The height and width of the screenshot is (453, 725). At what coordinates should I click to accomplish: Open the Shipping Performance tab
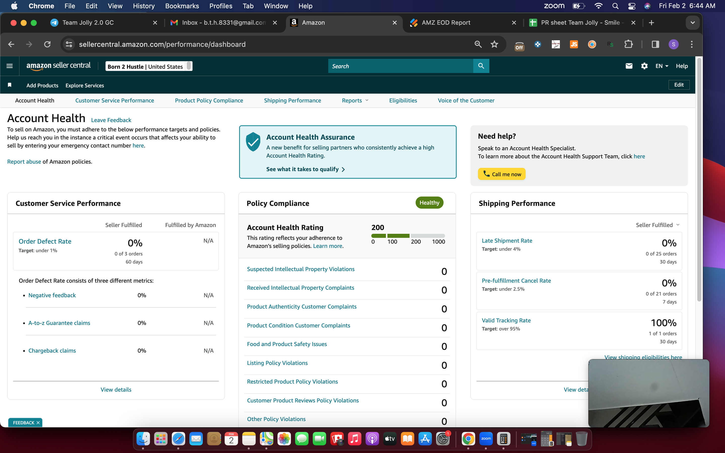tap(293, 100)
